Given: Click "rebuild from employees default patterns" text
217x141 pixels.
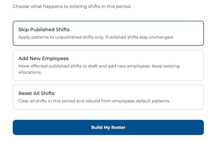Looking at the screenshot, I should (x=130, y=101).
